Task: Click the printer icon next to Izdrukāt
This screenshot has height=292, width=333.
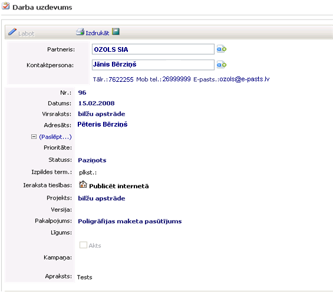Action: (80, 32)
